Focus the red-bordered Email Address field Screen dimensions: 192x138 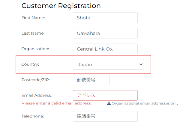click(105, 95)
